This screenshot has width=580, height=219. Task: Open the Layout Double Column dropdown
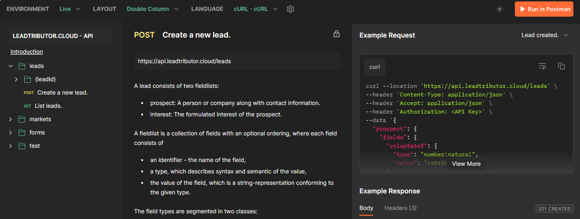[153, 9]
